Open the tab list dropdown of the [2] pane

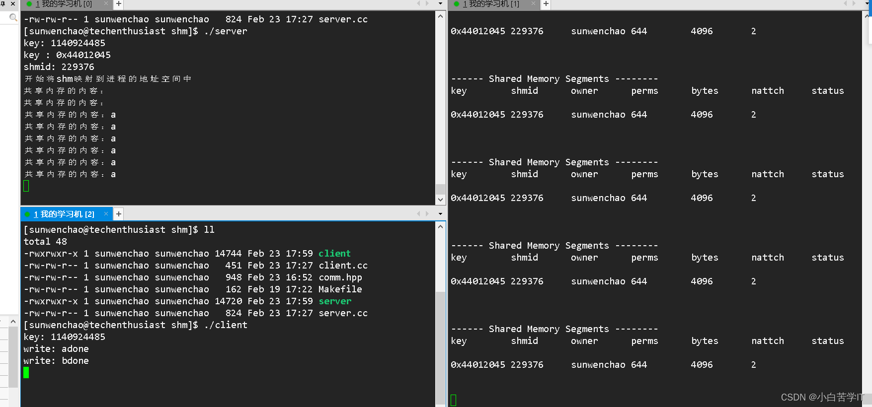(440, 214)
